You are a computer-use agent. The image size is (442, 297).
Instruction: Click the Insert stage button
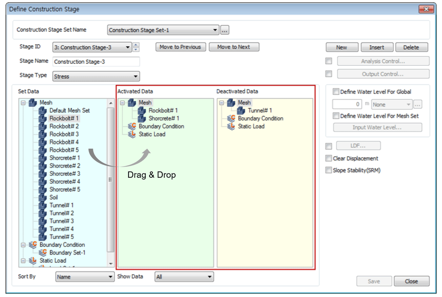(377, 47)
